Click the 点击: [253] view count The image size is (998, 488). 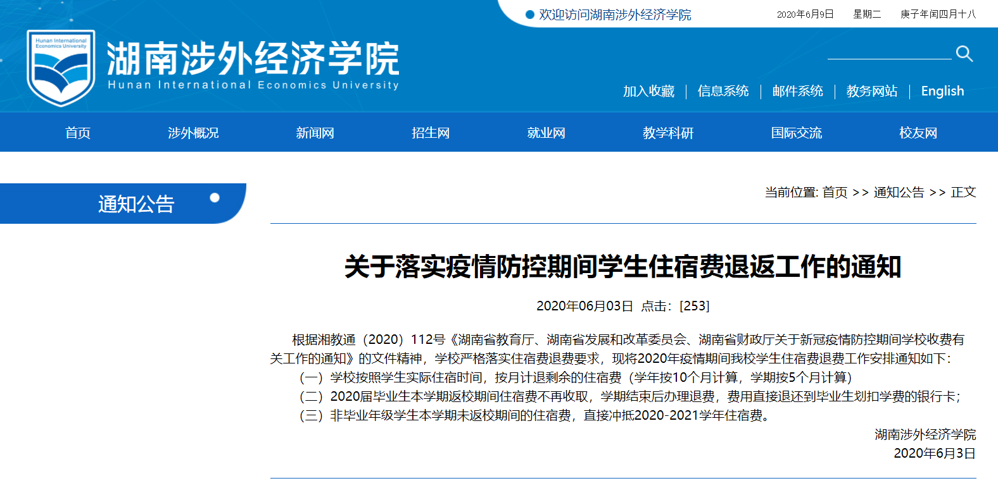[x=675, y=306]
